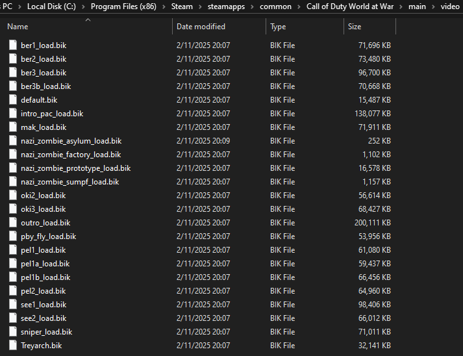Sort files by Size column header
463x356 pixels.
coord(355,27)
